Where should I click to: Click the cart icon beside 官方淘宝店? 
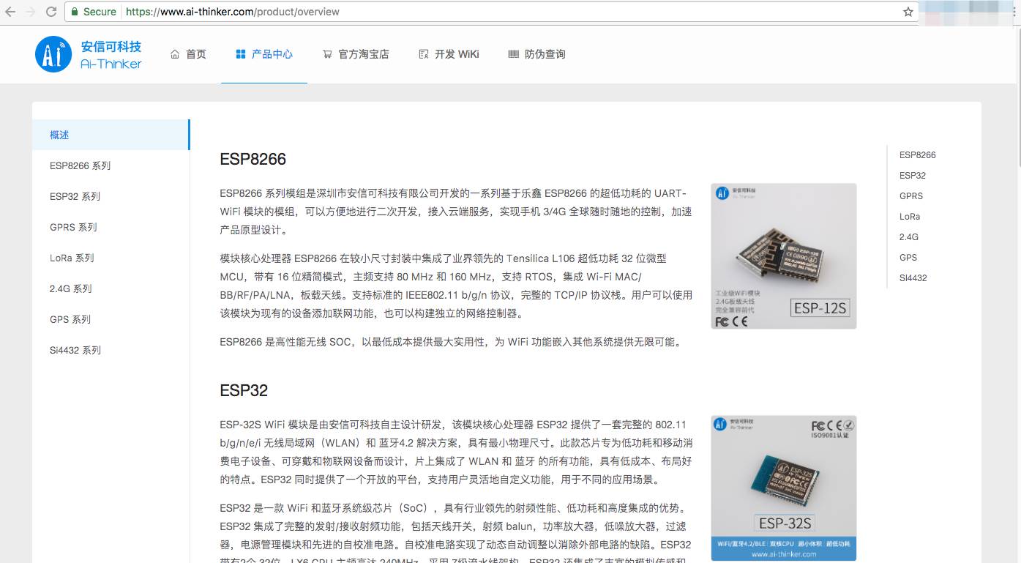tap(327, 54)
